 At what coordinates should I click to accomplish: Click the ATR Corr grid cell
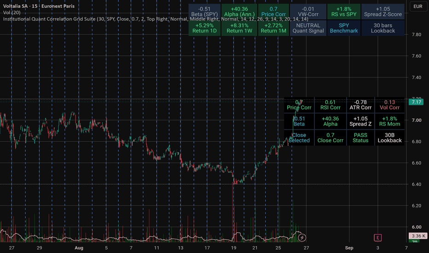pos(360,105)
